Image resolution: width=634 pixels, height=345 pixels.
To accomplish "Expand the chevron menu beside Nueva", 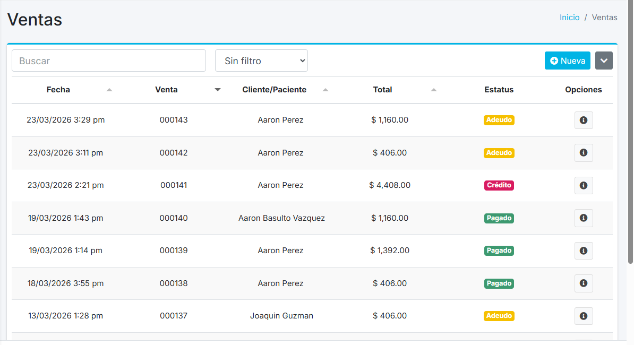I will click(x=604, y=61).
